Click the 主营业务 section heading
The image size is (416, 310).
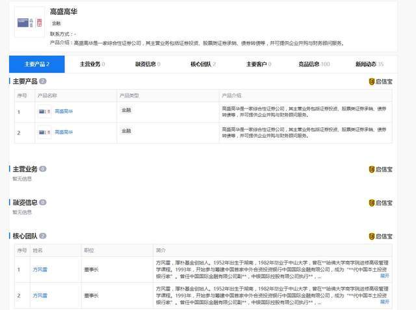pos(25,169)
